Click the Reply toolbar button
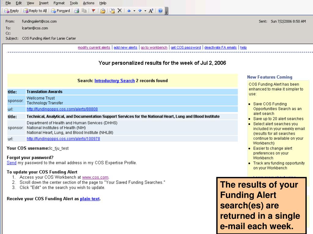 tap(12, 11)
